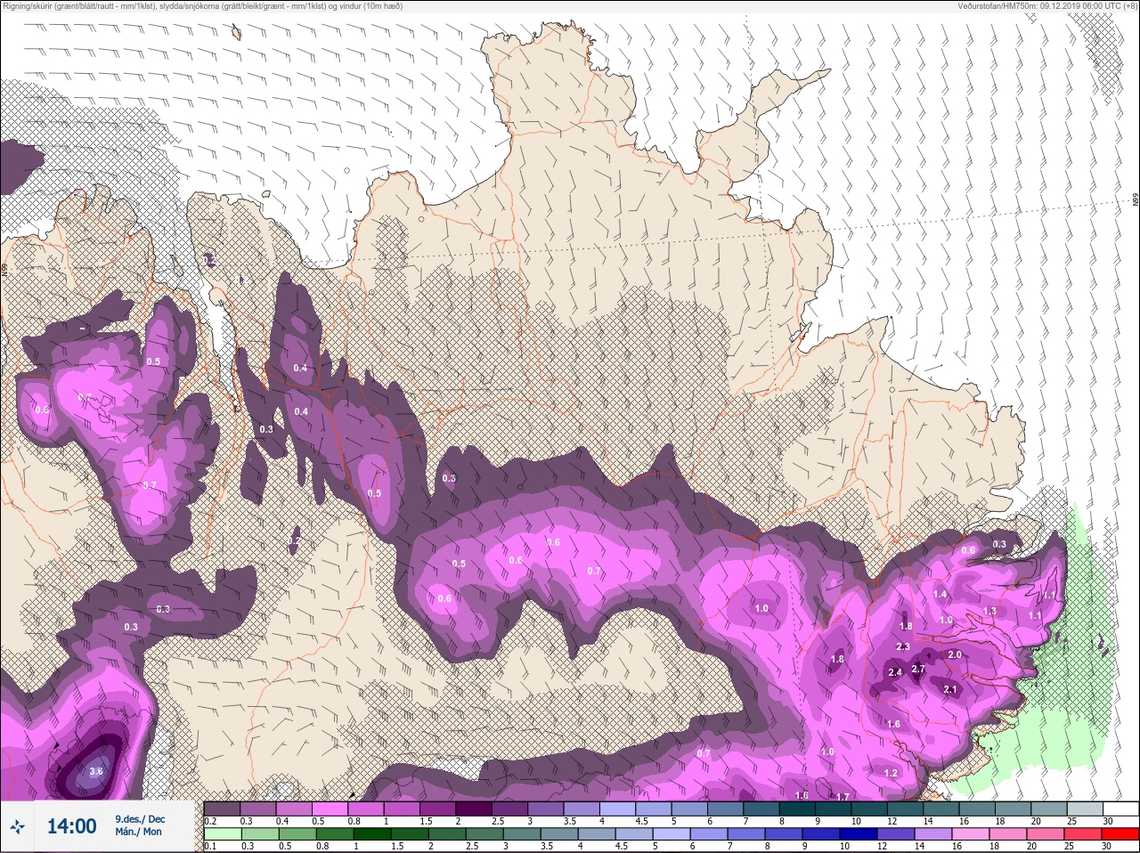1140x853 pixels.
Task: Select the bright red swatch ending the lower legend
Action: 1120,834
